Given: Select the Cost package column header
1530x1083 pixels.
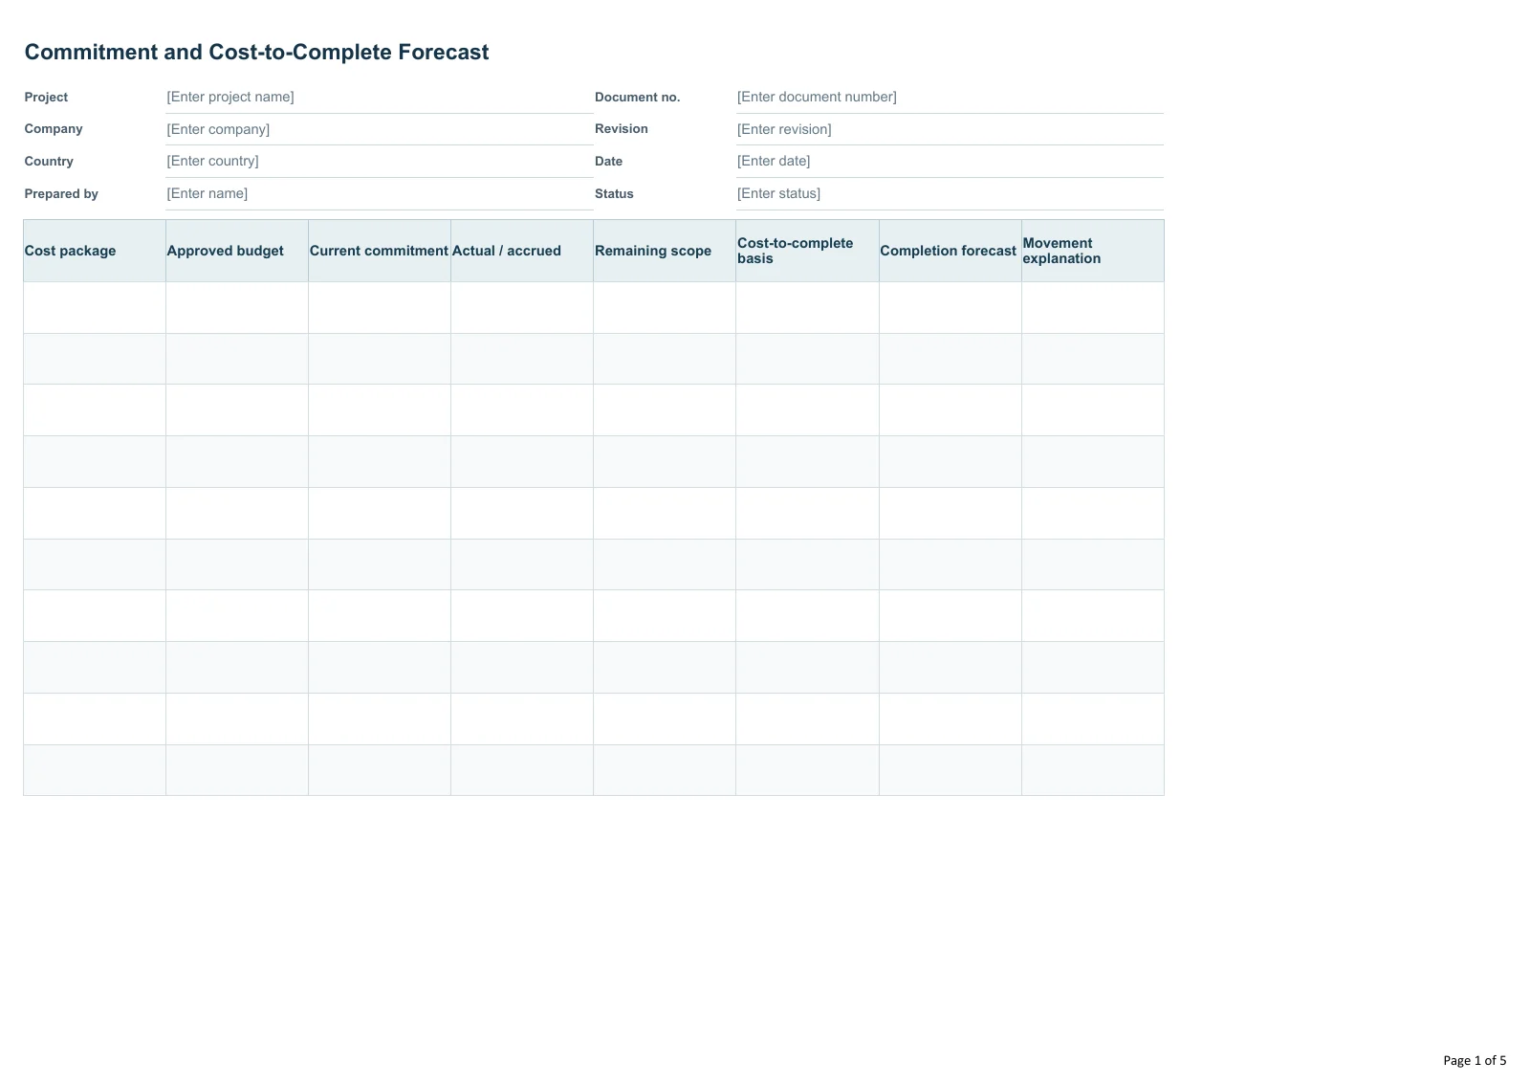Looking at the screenshot, I should coord(95,251).
